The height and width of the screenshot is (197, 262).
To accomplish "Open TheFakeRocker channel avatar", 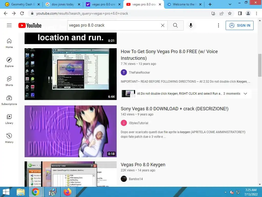I will pyautogui.click(x=124, y=72).
